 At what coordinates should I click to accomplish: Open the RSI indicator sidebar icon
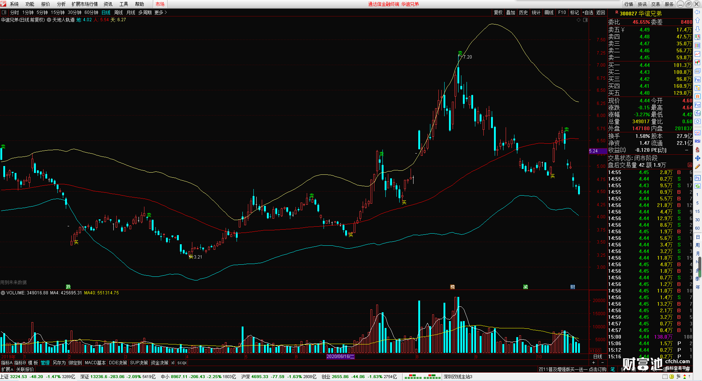[x=698, y=141]
